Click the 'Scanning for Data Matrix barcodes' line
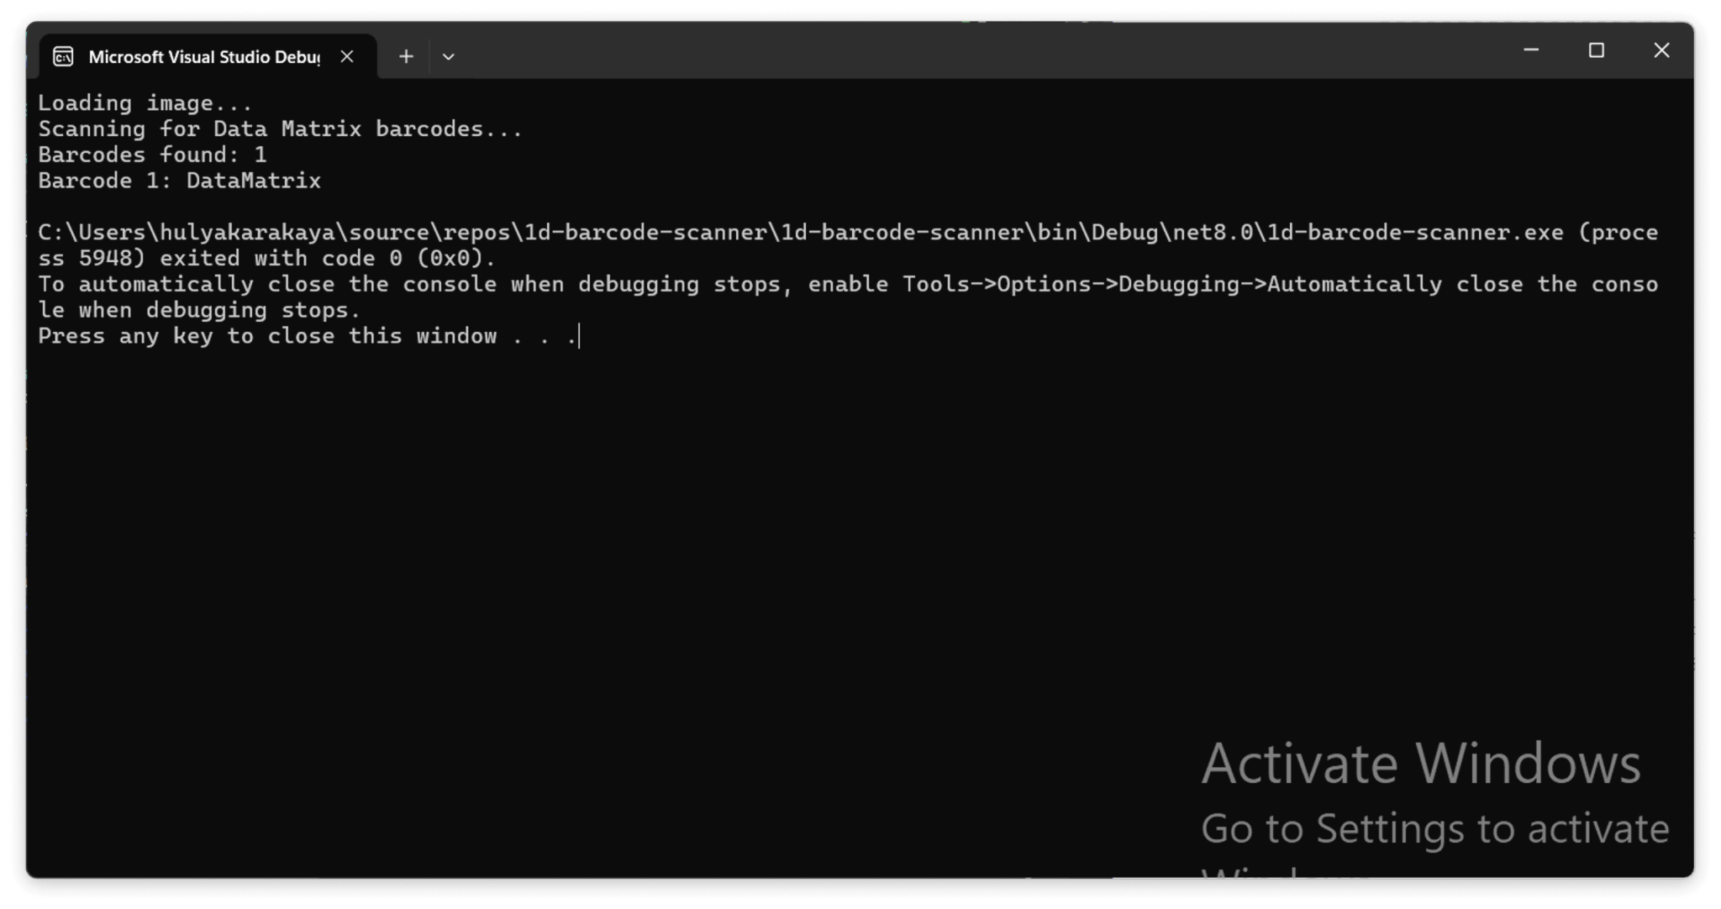This screenshot has width=1721, height=909. click(x=280, y=128)
